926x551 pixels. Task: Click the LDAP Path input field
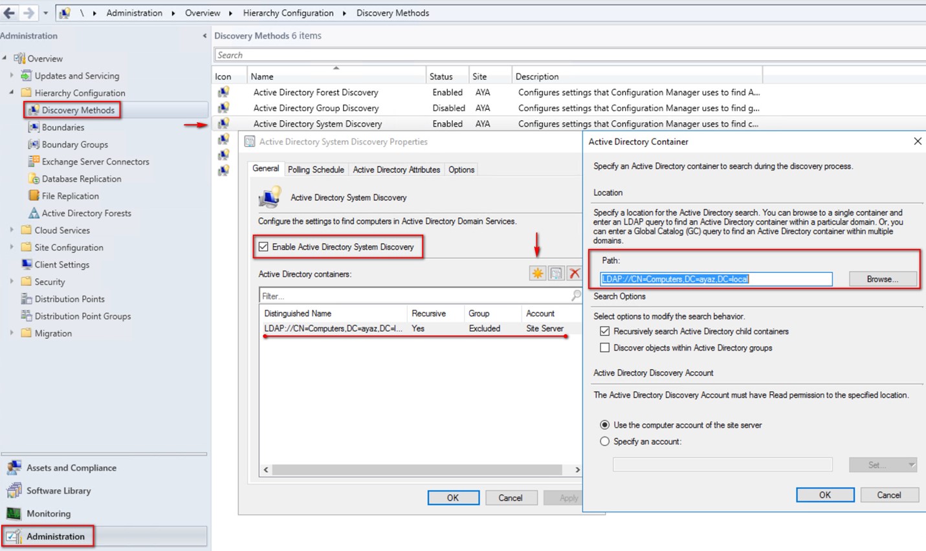pyautogui.click(x=716, y=279)
